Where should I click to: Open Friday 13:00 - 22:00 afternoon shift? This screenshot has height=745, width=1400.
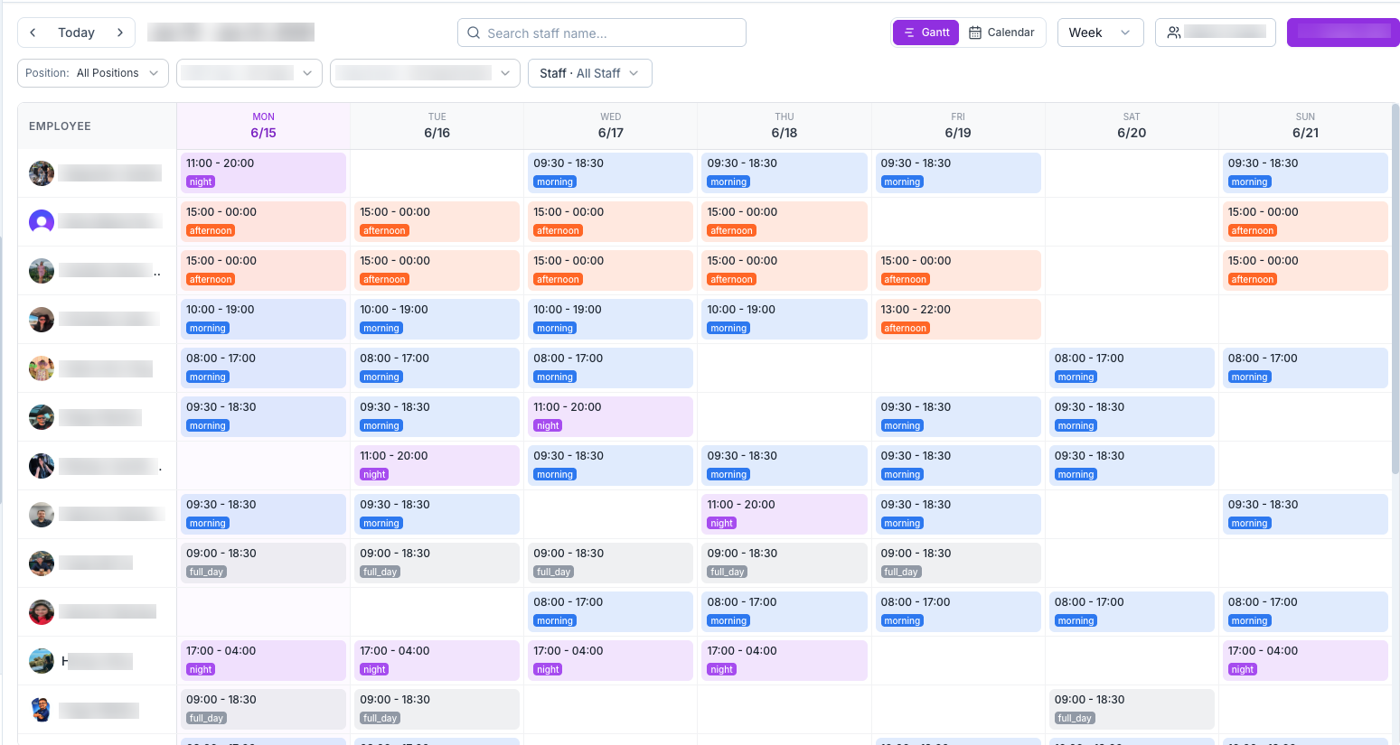pos(958,319)
